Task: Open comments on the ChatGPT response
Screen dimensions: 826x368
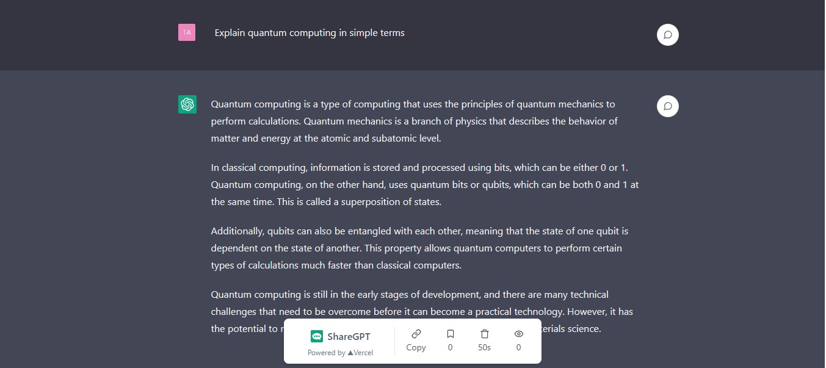Action: point(667,106)
